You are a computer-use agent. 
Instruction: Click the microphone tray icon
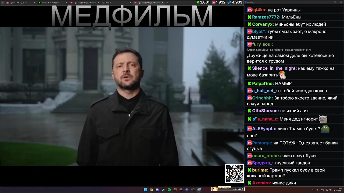(317, 190)
